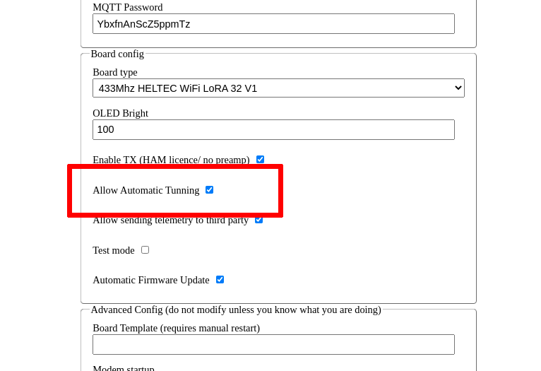Click the Board Template label text
The height and width of the screenshot is (371, 541).
(x=176, y=328)
